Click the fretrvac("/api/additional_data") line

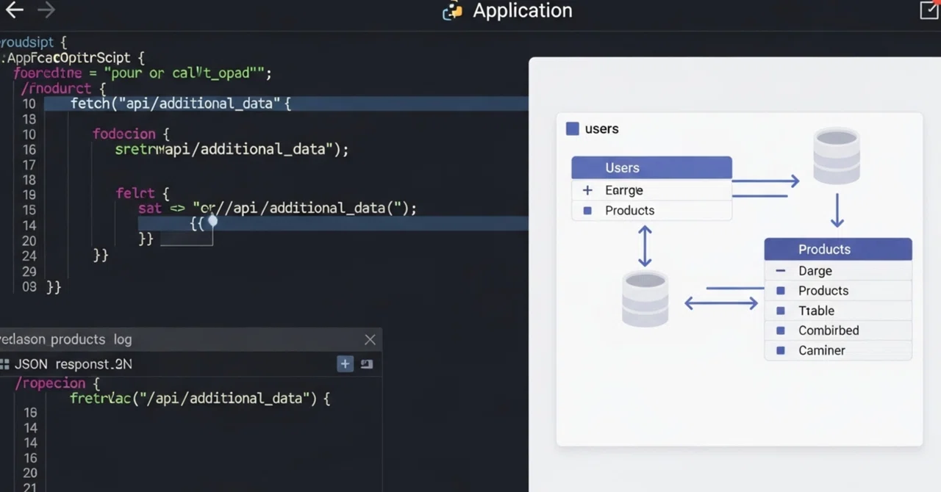pyautogui.click(x=200, y=398)
